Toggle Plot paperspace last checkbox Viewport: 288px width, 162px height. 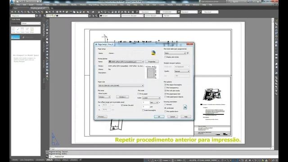point(165,94)
